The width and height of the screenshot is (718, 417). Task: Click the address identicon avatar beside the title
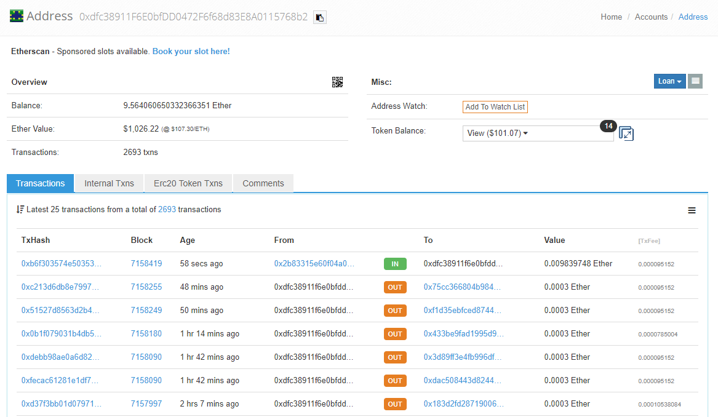pyautogui.click(x=17, y=17)
